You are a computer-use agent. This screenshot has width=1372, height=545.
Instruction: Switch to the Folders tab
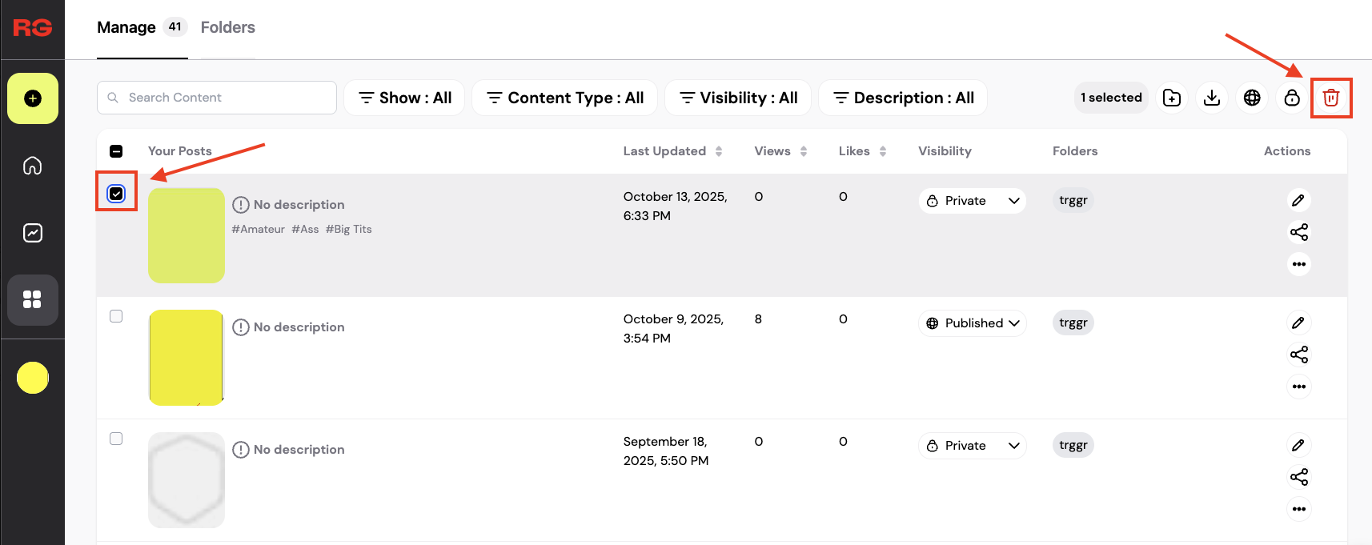coord(227,27)
